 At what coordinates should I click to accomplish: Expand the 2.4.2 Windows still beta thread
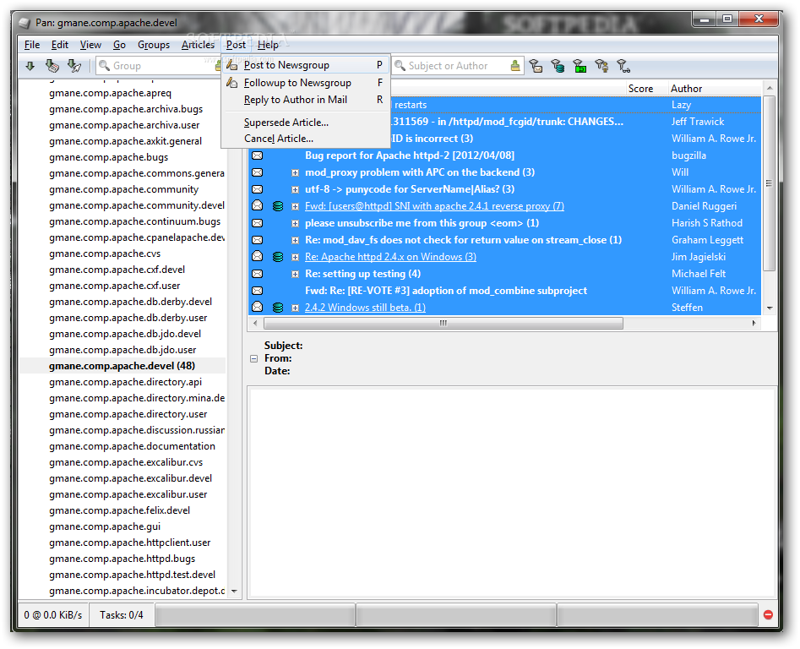pyautogui.click(x=295, y=308)
